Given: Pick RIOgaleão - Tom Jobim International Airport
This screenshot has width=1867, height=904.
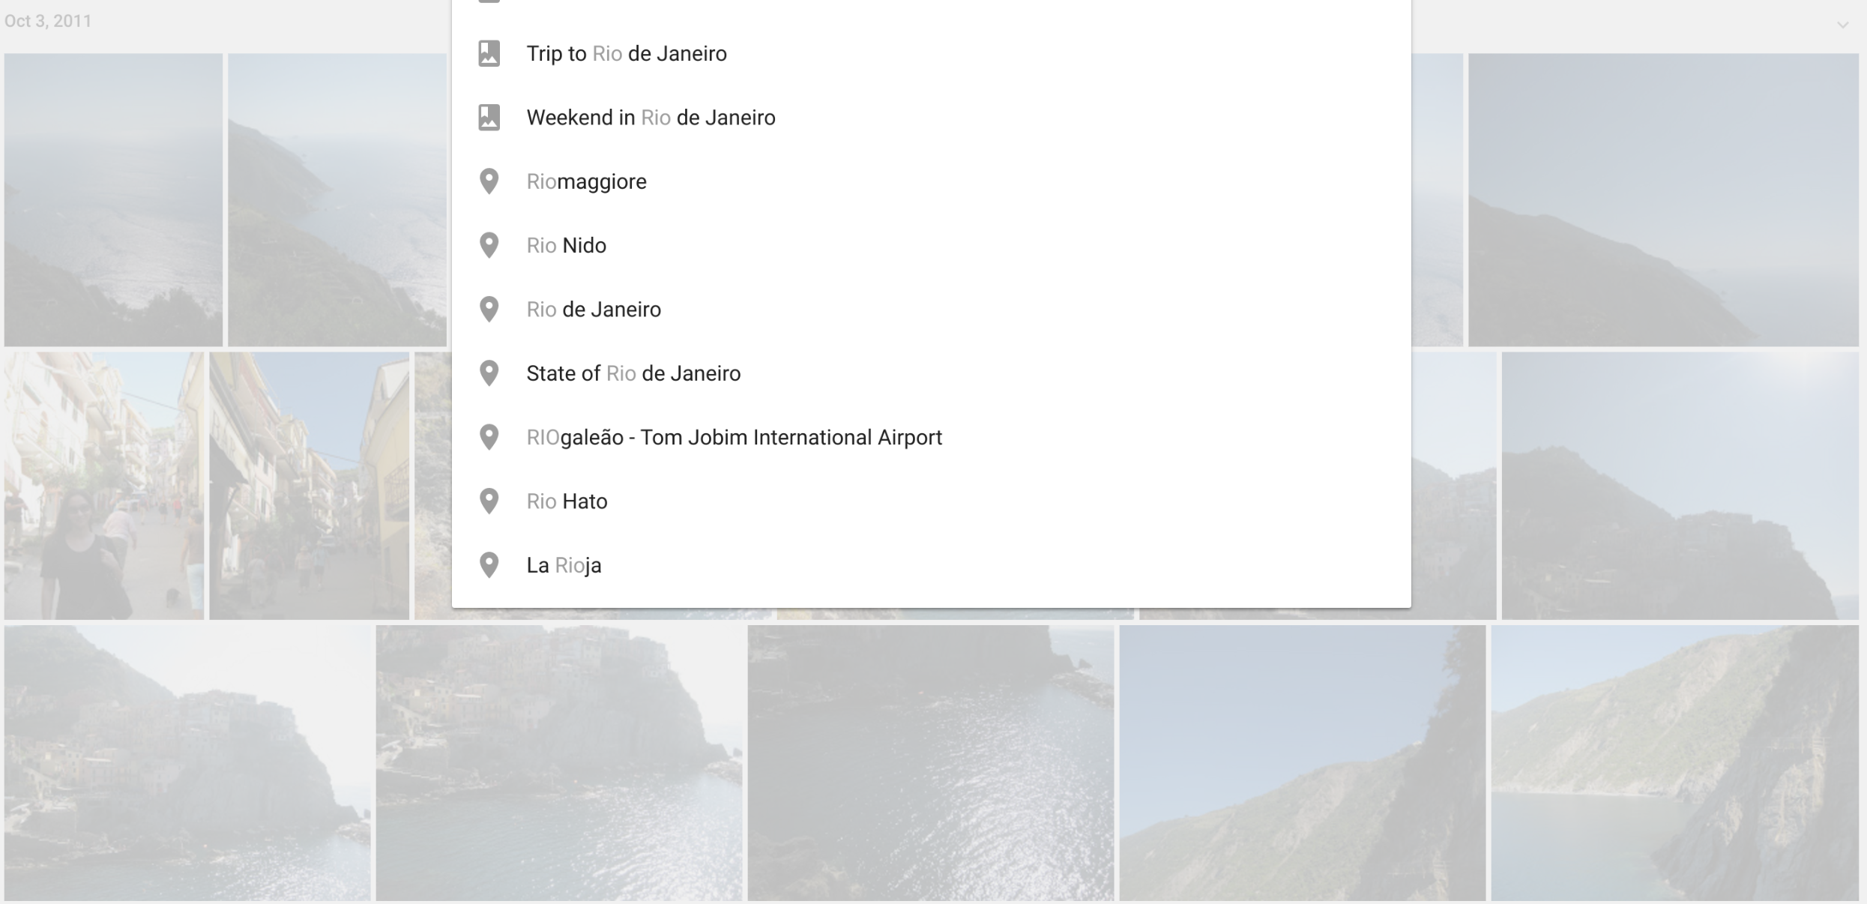Looking at the screenshot, I should pyautogui.click(x=734, y=437).
